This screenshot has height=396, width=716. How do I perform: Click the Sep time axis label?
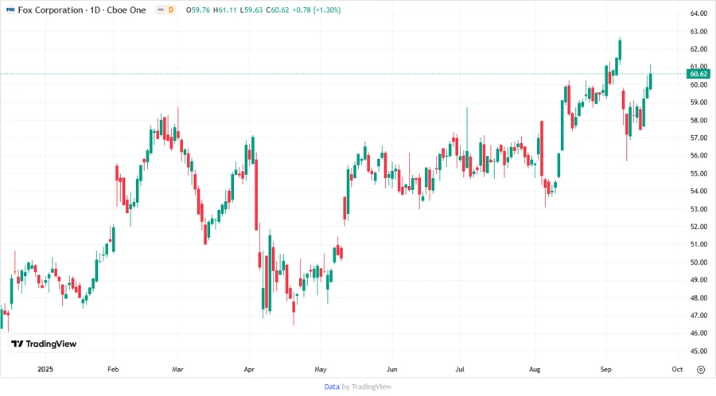point(605,369)
